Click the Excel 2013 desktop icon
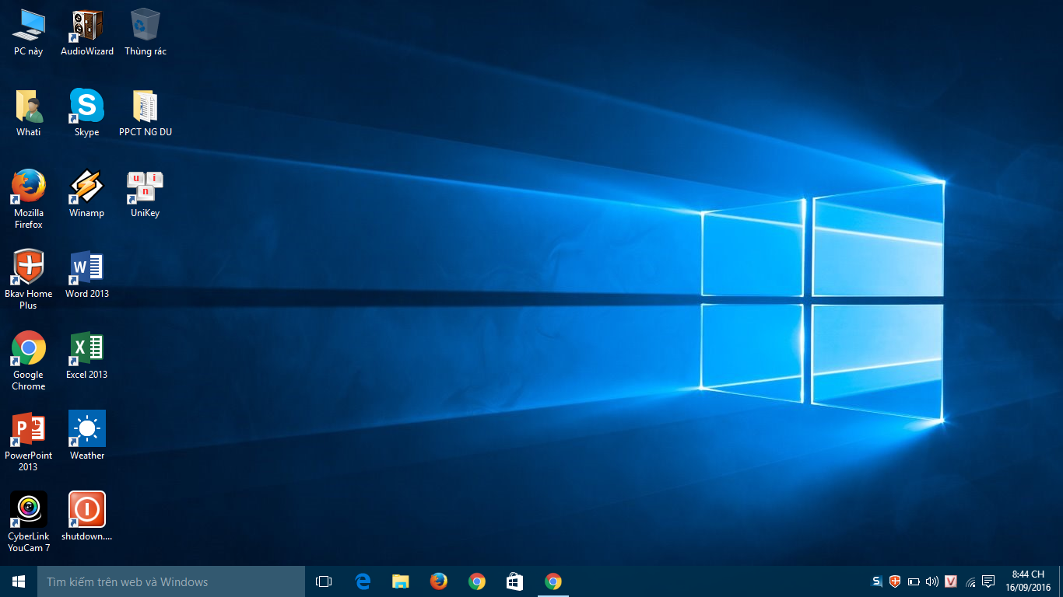1063x597 pixels. (86, 349)
